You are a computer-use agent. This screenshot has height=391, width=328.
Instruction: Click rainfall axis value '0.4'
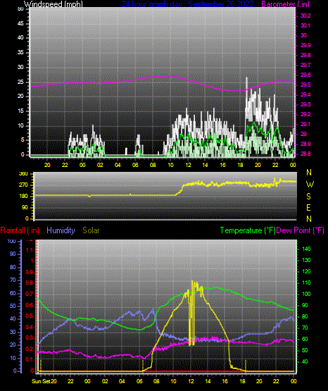click(30, 327)
